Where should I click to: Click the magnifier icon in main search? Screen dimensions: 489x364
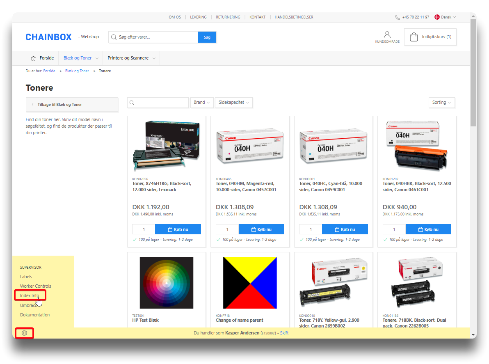point(114,37)
